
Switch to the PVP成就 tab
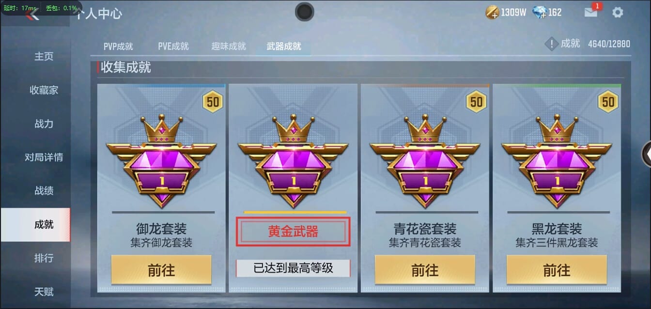[x=118, y=46]
